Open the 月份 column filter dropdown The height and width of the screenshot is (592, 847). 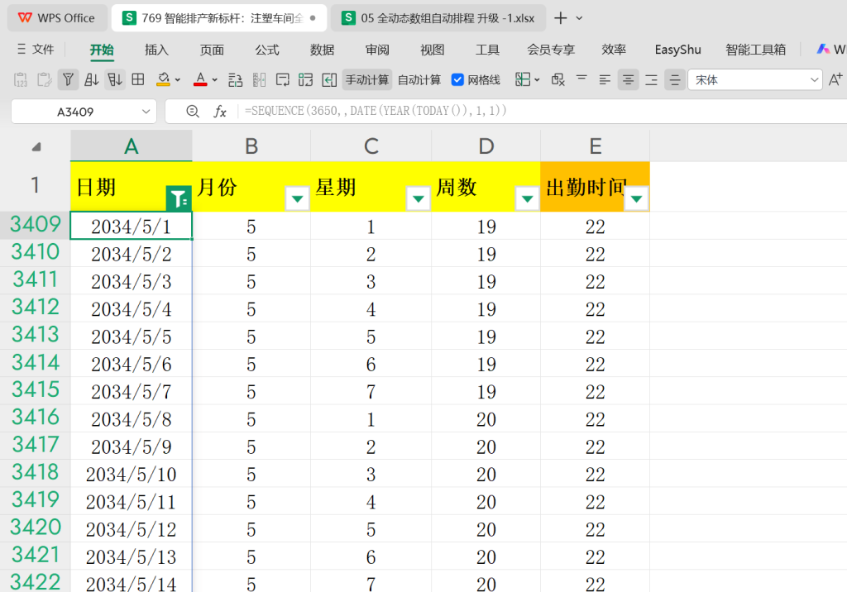[297, 198]
